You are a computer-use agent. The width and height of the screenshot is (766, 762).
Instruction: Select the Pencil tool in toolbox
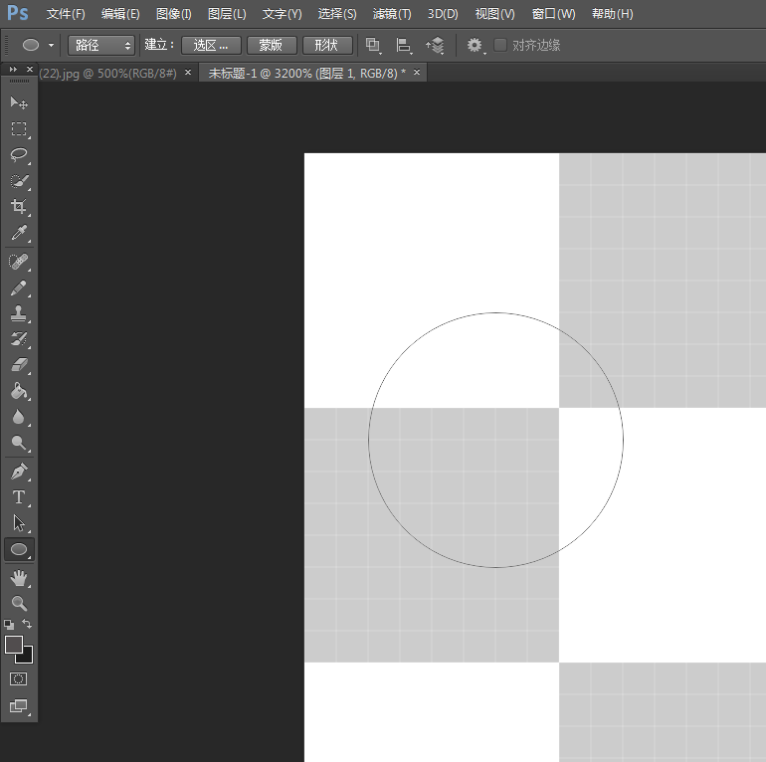pos(19,287)
